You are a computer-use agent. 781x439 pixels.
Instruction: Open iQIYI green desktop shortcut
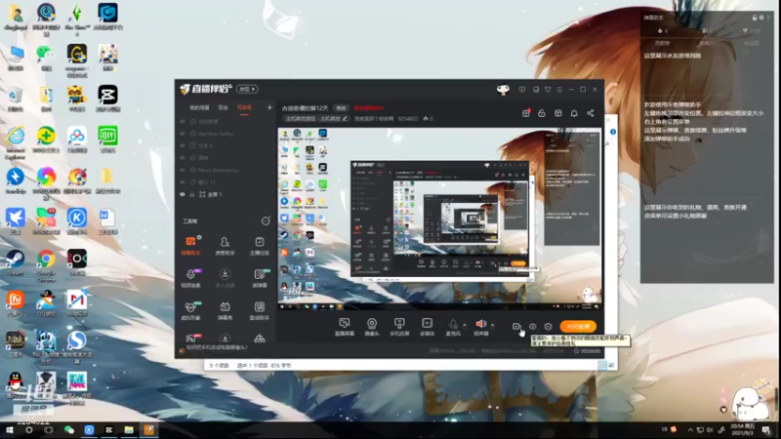(x=107, y=140)
